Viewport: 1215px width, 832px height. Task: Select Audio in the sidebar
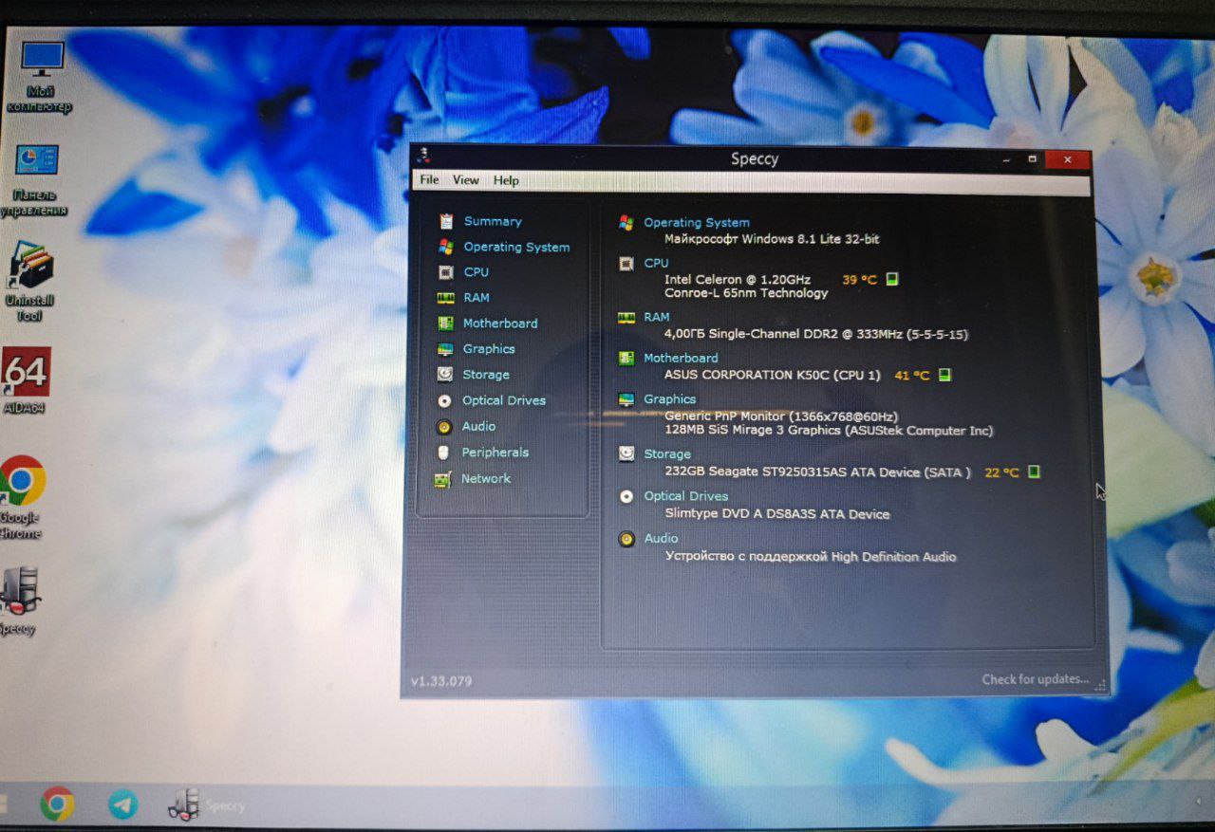click(x=478, y=427)
